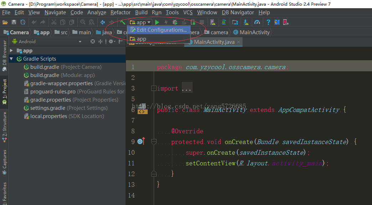Open the SDK Manager icon
This screenshot has height=205, width=372.
pos(246,22)
